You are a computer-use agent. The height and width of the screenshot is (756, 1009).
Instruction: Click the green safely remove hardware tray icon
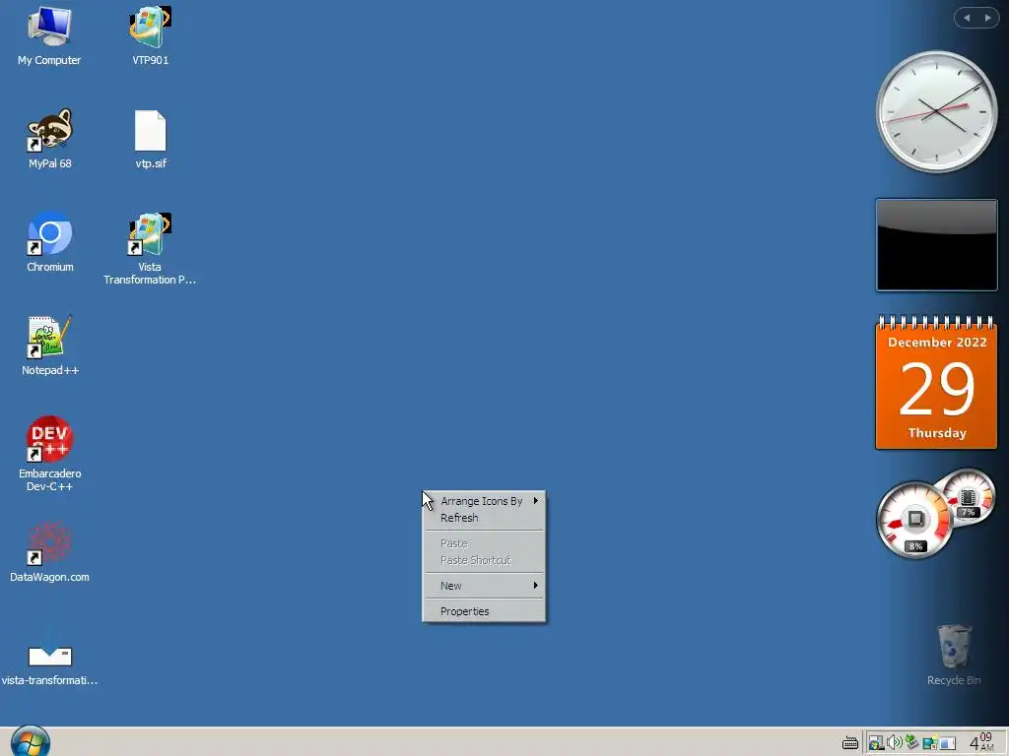click(x=911, y=742)
